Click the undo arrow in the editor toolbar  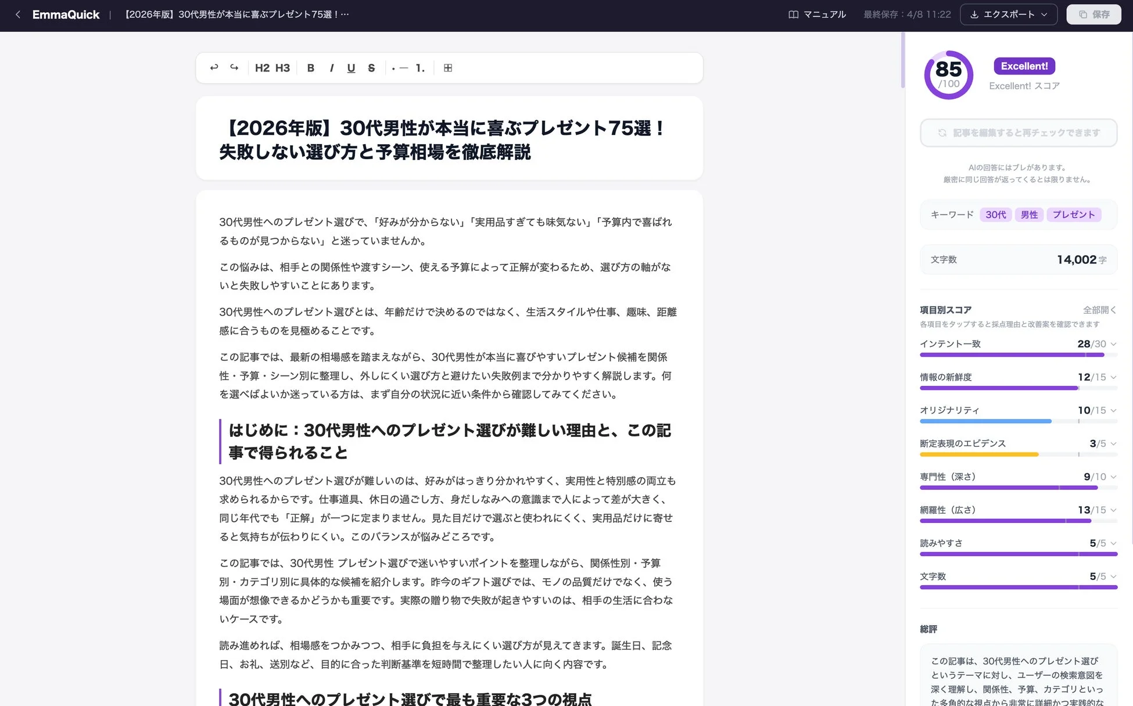click(214, 67)
